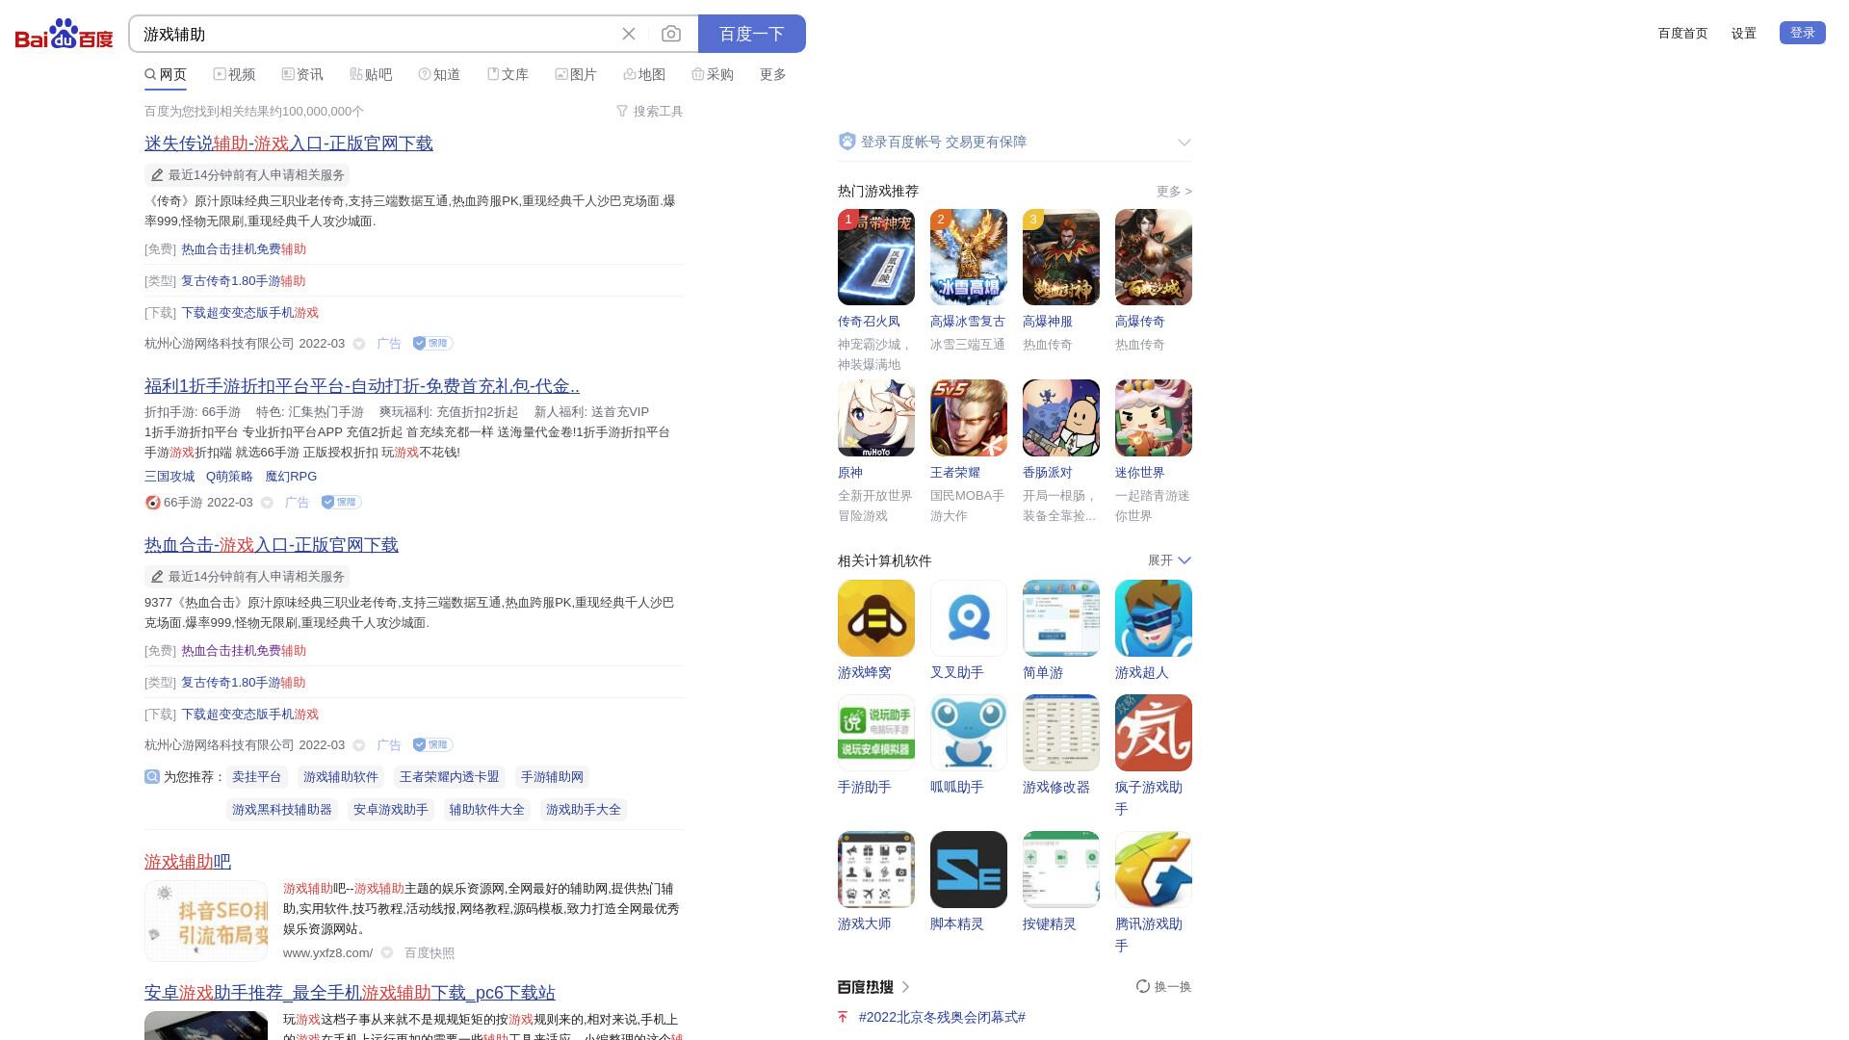Open the 游戏辅助吧 result title
Screen dimensions: 1849x1040
point(188,862)
